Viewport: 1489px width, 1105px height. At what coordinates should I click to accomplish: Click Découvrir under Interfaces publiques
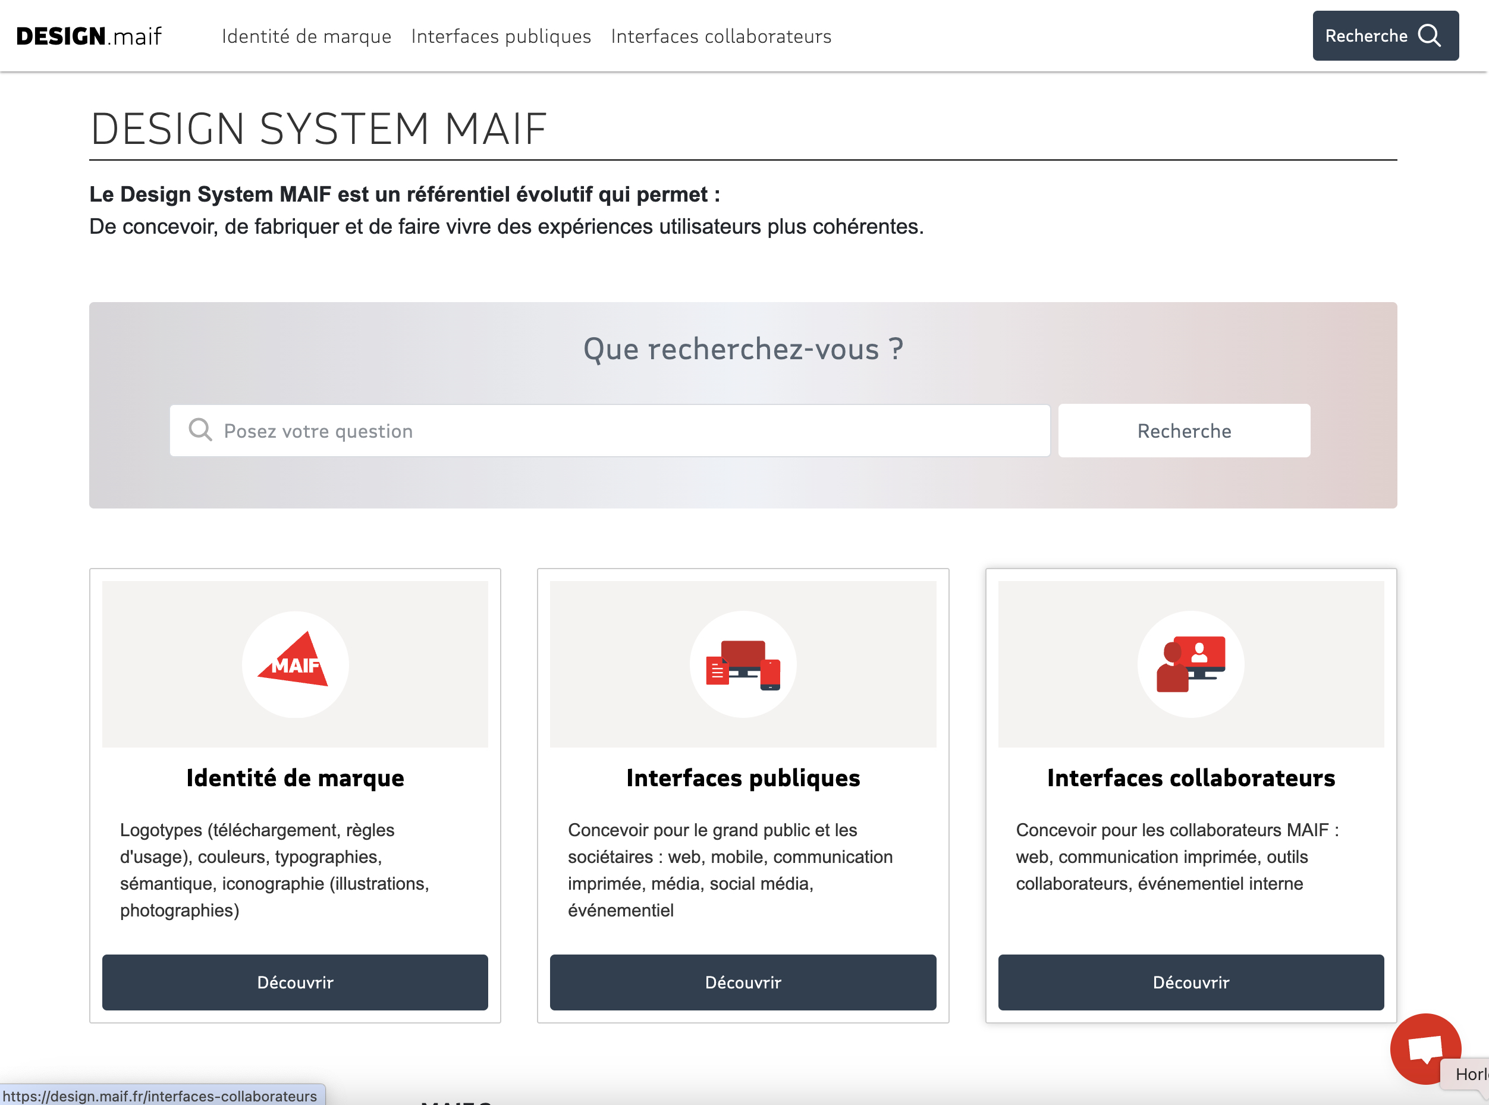[x=742, y=982]
